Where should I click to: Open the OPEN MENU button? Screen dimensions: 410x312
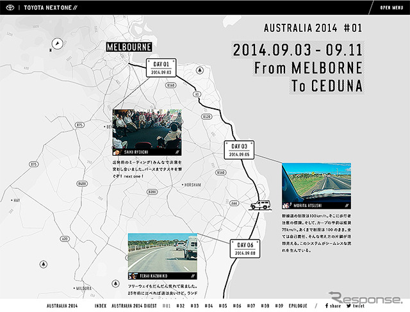391,8
